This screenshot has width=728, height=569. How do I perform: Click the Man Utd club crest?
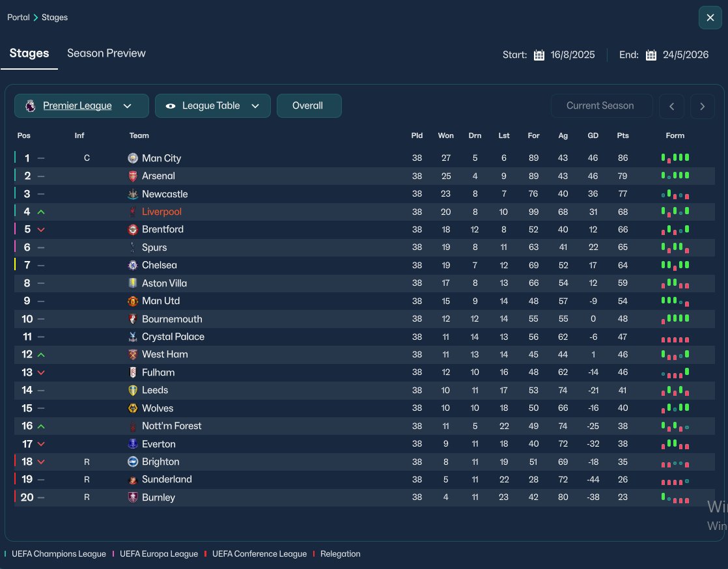tap(133, 301)
